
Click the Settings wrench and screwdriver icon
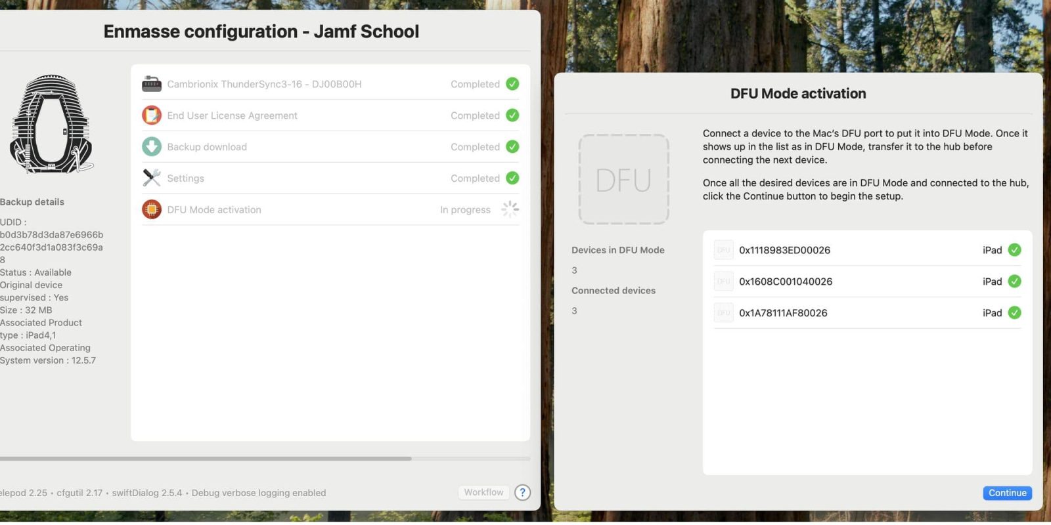152,178
